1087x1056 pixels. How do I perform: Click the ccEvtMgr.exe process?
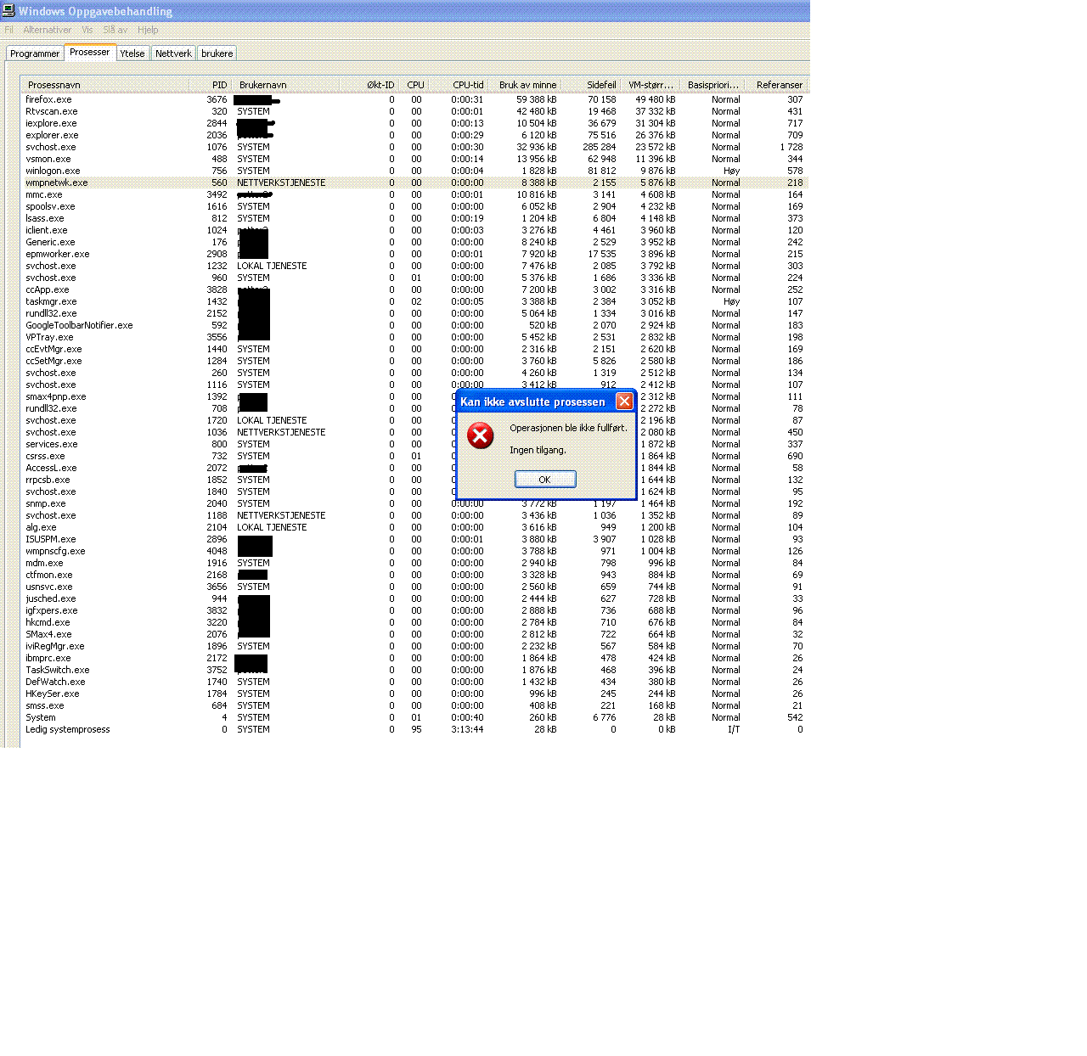(x=414, y=349)
